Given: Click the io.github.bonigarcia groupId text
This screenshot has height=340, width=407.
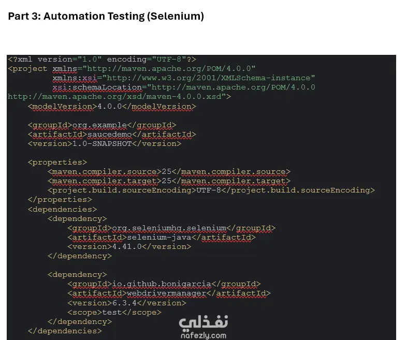Looking at the screenshot, I should point(162,284).
